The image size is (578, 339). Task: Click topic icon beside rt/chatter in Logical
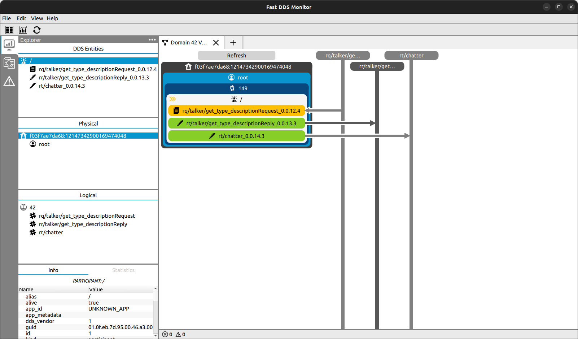[33, 232]
